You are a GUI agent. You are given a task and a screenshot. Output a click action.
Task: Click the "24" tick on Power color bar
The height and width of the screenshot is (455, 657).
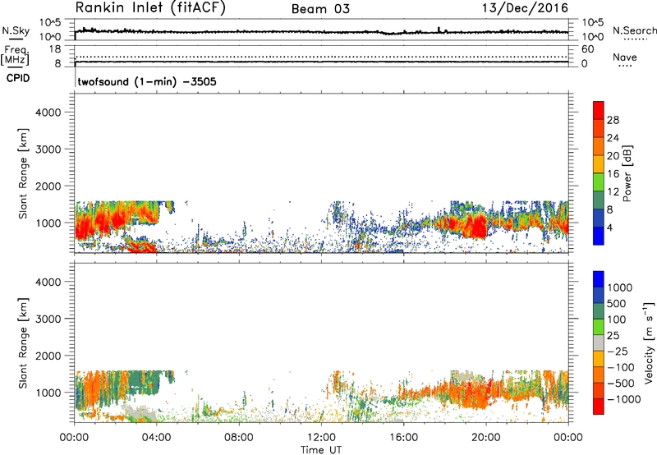[x=613, y=138]
